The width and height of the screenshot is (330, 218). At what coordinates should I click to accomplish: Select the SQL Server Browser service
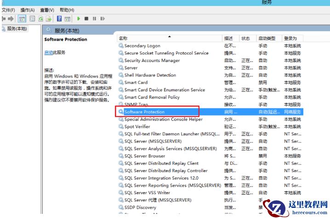(211, 156)
